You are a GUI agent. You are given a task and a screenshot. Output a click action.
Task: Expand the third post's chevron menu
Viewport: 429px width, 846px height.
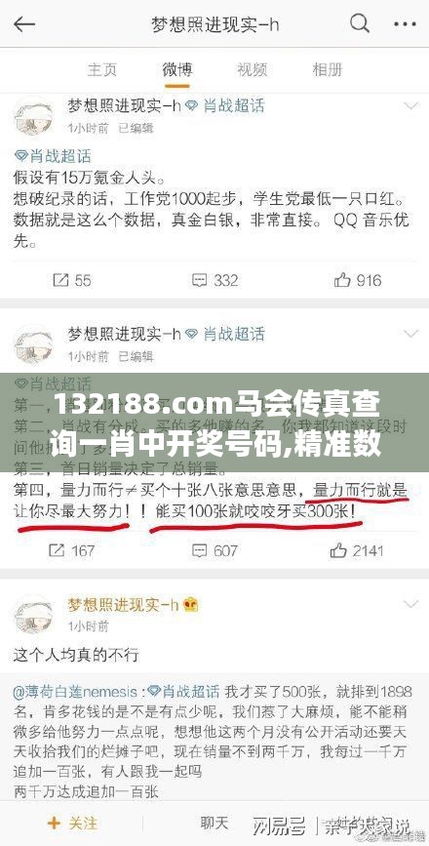click(411, 604)
